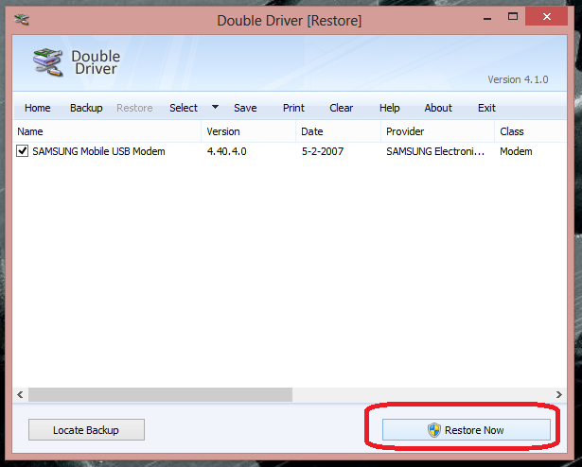Open the Backup menu item

pos(86,108)
